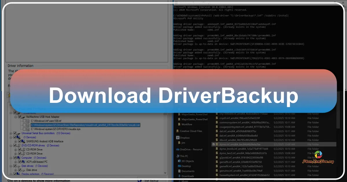347x182 pixels.
Task: Uncheck the Universal Serial Bus controllers checkbox
Action: click(14, 133)
